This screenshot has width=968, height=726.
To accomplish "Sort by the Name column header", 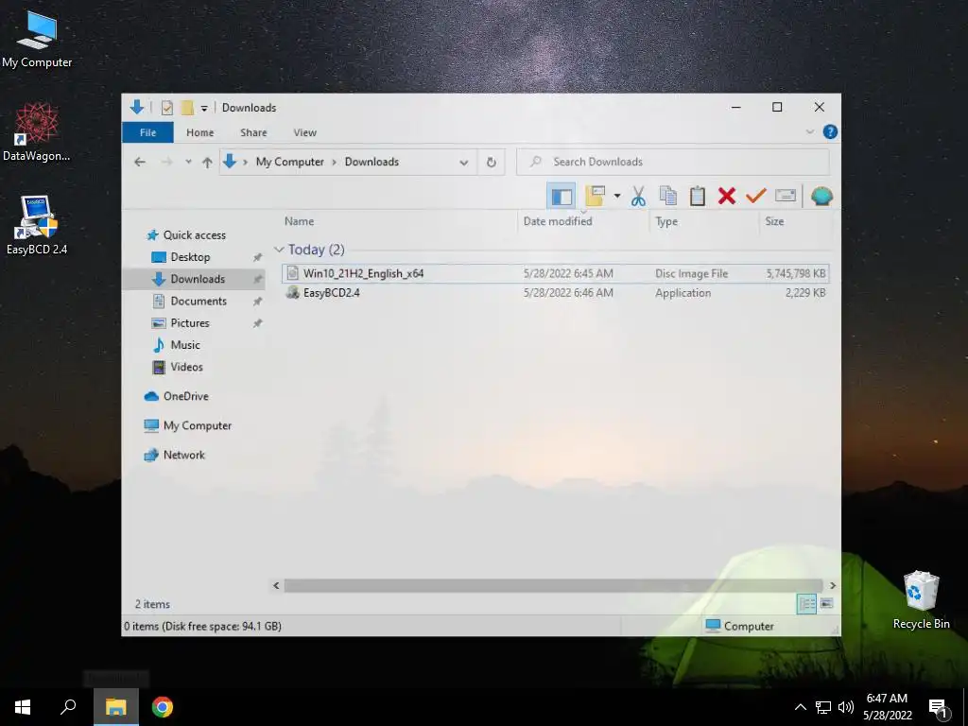I will [299, 221].
